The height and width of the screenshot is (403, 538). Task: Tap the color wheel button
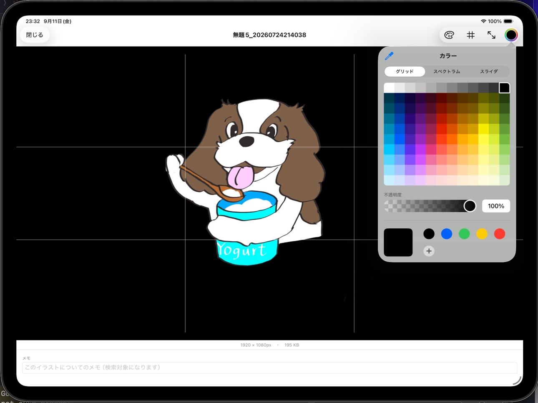511,35
